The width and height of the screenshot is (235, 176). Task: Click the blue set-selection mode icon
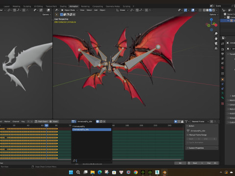tap(62, 15)
